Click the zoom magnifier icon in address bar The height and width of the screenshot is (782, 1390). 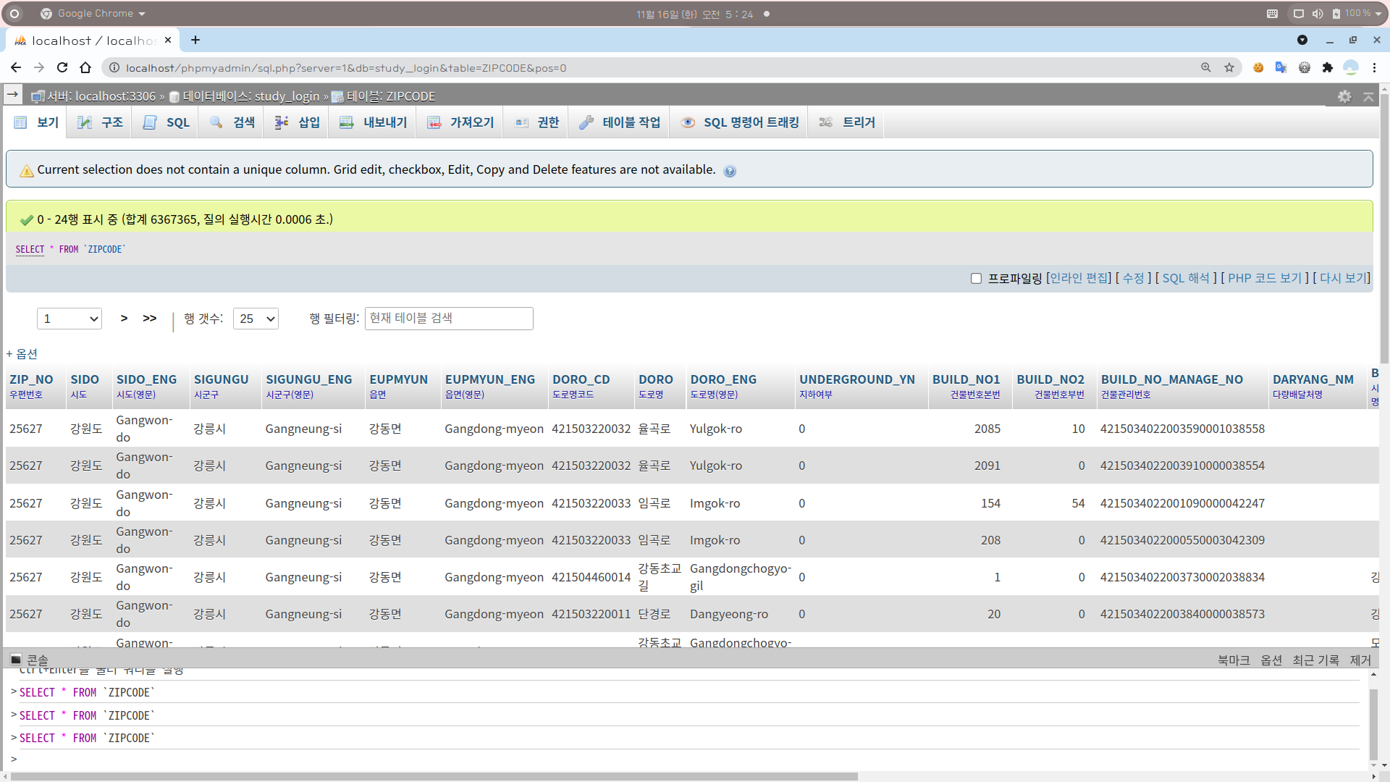(1206, 67)
